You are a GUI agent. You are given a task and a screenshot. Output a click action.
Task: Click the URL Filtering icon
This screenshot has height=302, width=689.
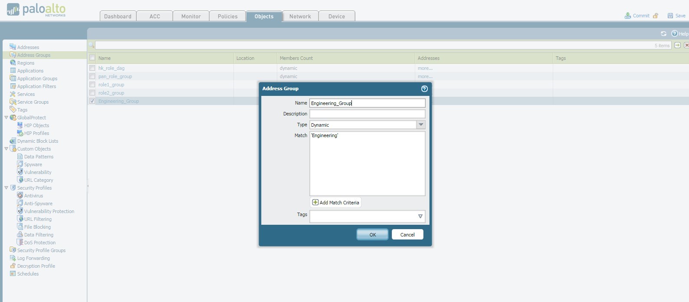20,219
